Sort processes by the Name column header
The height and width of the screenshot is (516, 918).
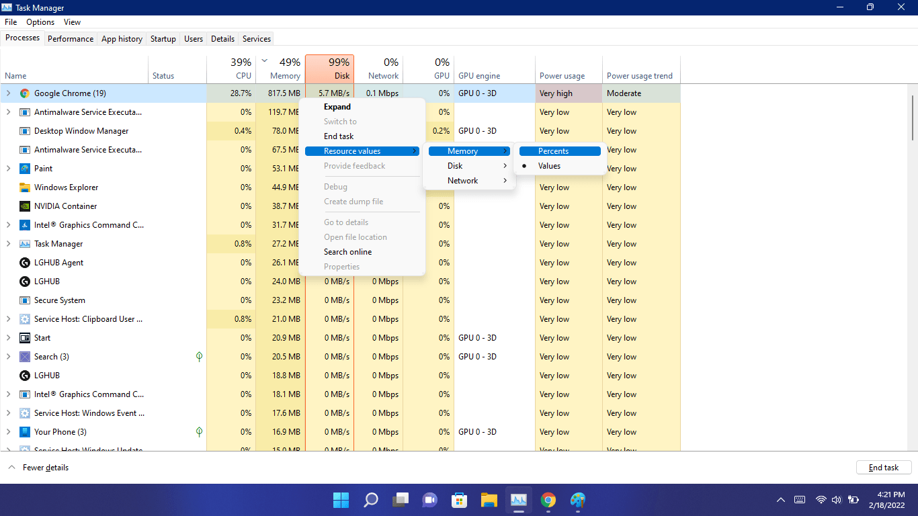(x=74, y=69)
